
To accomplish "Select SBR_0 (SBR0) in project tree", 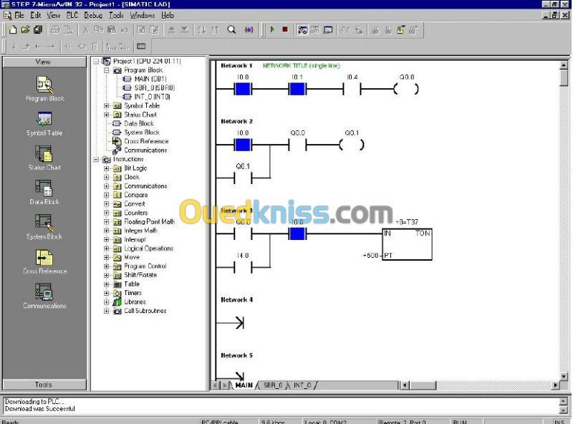I will point(155,87).
